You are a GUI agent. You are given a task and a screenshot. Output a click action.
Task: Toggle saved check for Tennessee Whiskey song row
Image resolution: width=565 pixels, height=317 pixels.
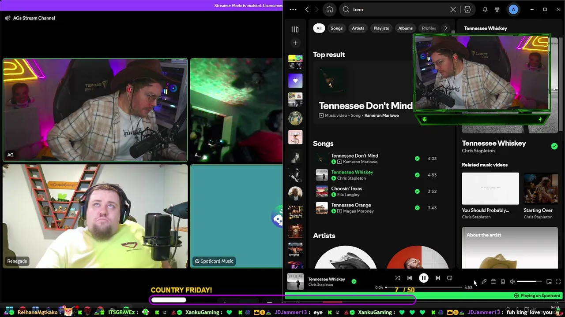pyautogui.click(x=417, y=175)
